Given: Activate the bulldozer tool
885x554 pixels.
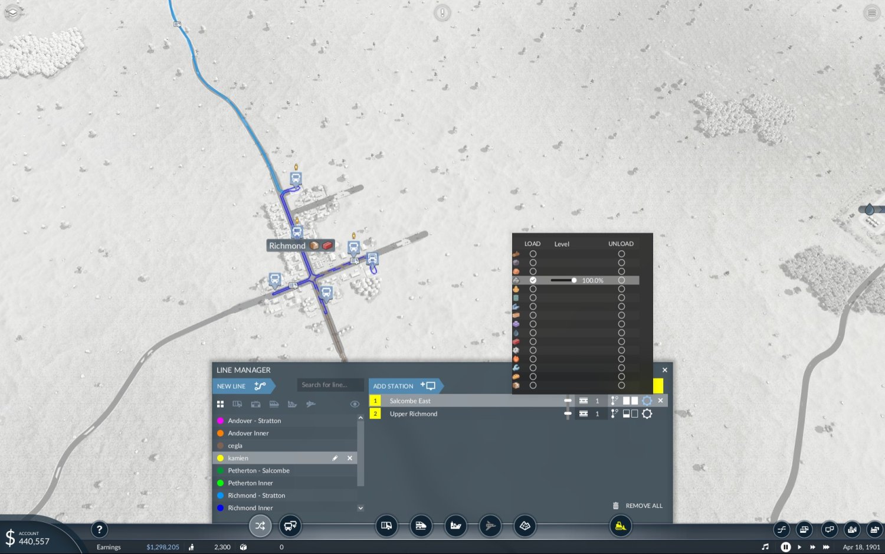Looking at the screenshot, I should click(x=620, y=526).
